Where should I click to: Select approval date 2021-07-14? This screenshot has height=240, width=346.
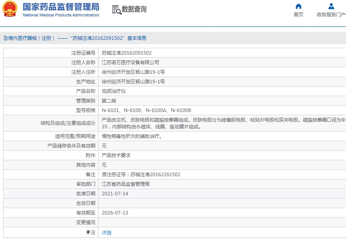click(x=115, y=194)
